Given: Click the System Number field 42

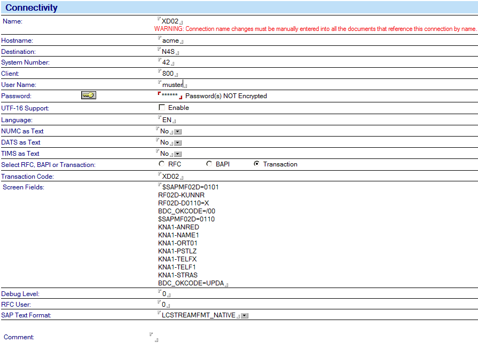Looking at the screenshot, I should pos(166,62).
